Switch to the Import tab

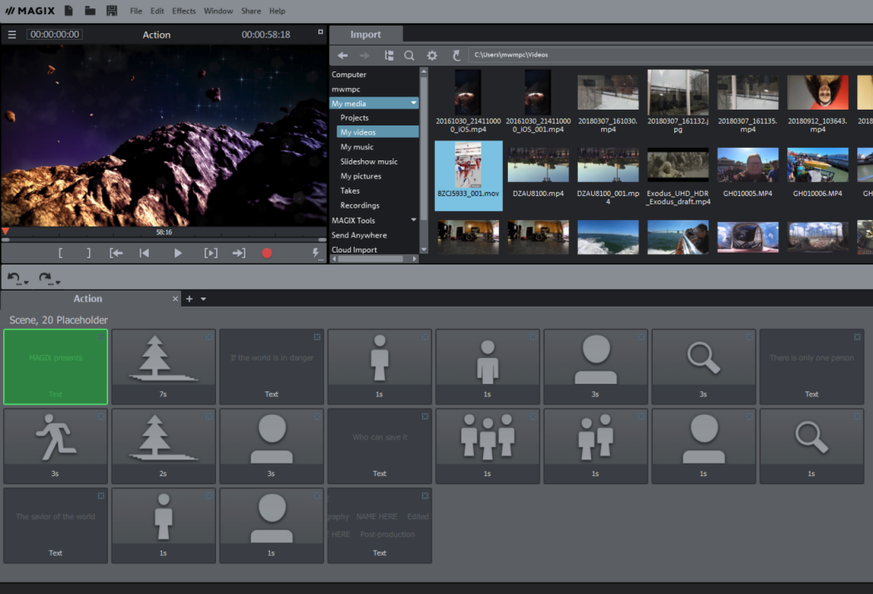tap(366, 34)
